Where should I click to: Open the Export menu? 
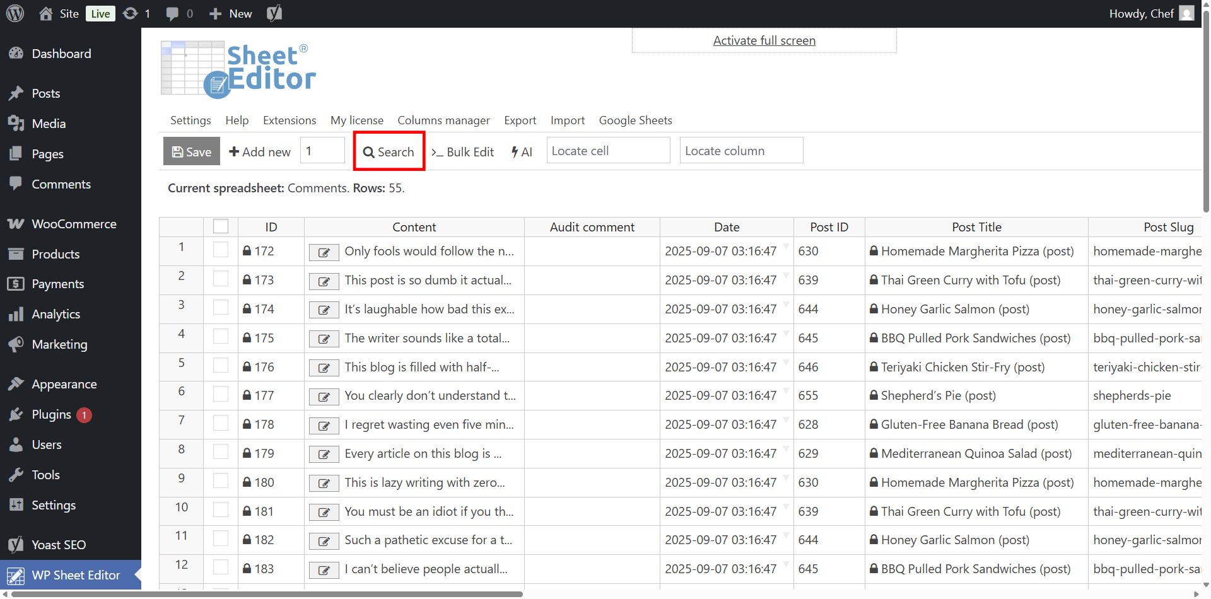tap(520, 120)
